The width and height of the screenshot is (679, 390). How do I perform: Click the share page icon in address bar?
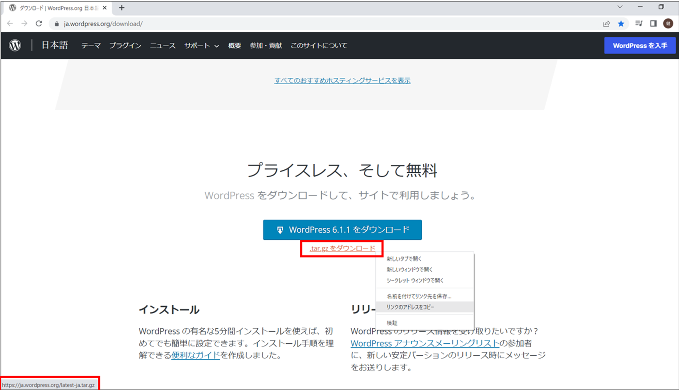tap(606, 23)
